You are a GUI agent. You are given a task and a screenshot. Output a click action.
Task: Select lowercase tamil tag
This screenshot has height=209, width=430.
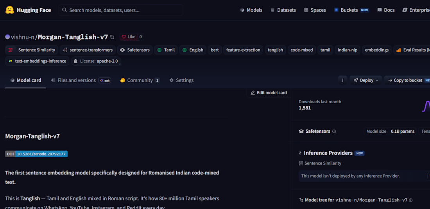(325, 50)
